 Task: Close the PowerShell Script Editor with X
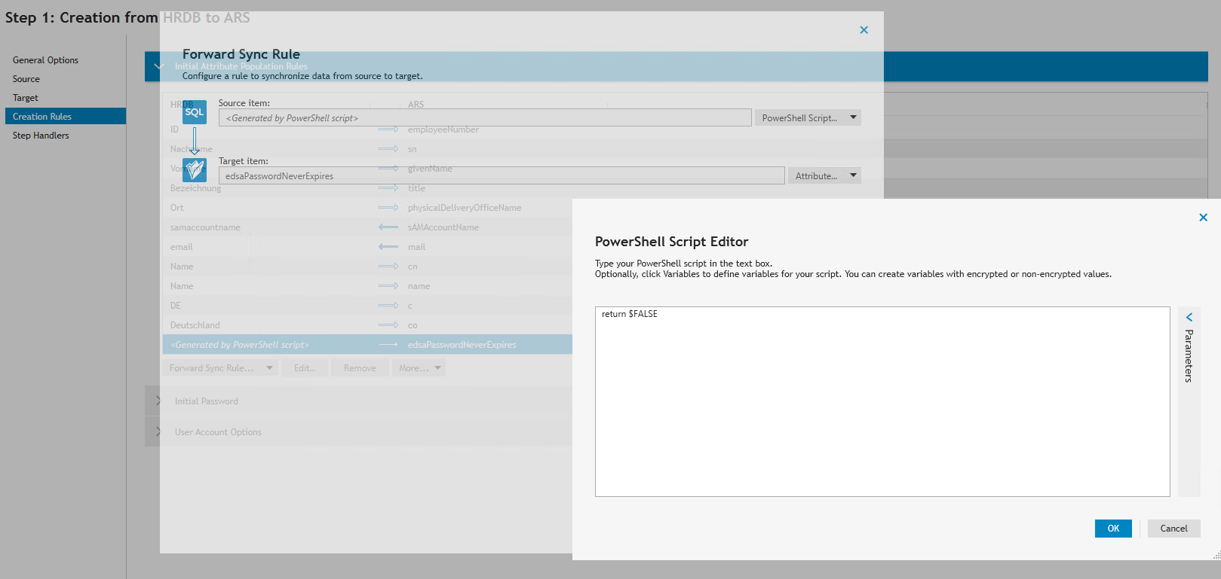(1203, 218)
